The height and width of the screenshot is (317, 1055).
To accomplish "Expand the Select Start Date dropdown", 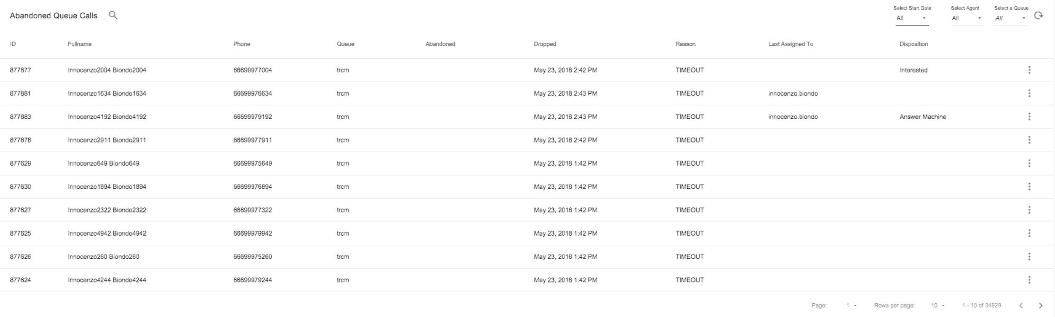I will [912, 18].
